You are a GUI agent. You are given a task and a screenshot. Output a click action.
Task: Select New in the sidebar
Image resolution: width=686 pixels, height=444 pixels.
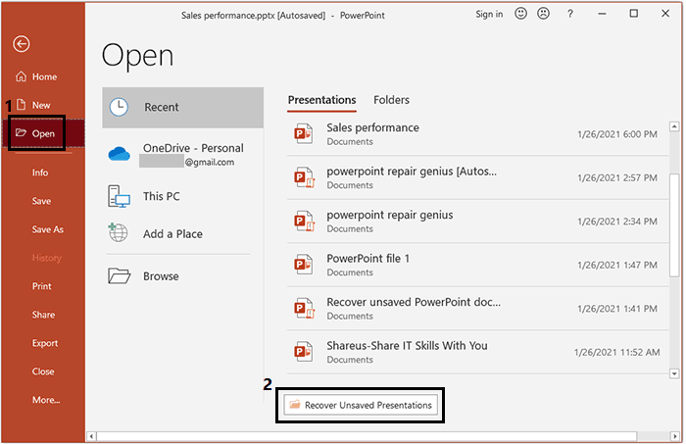click(33, 105)
